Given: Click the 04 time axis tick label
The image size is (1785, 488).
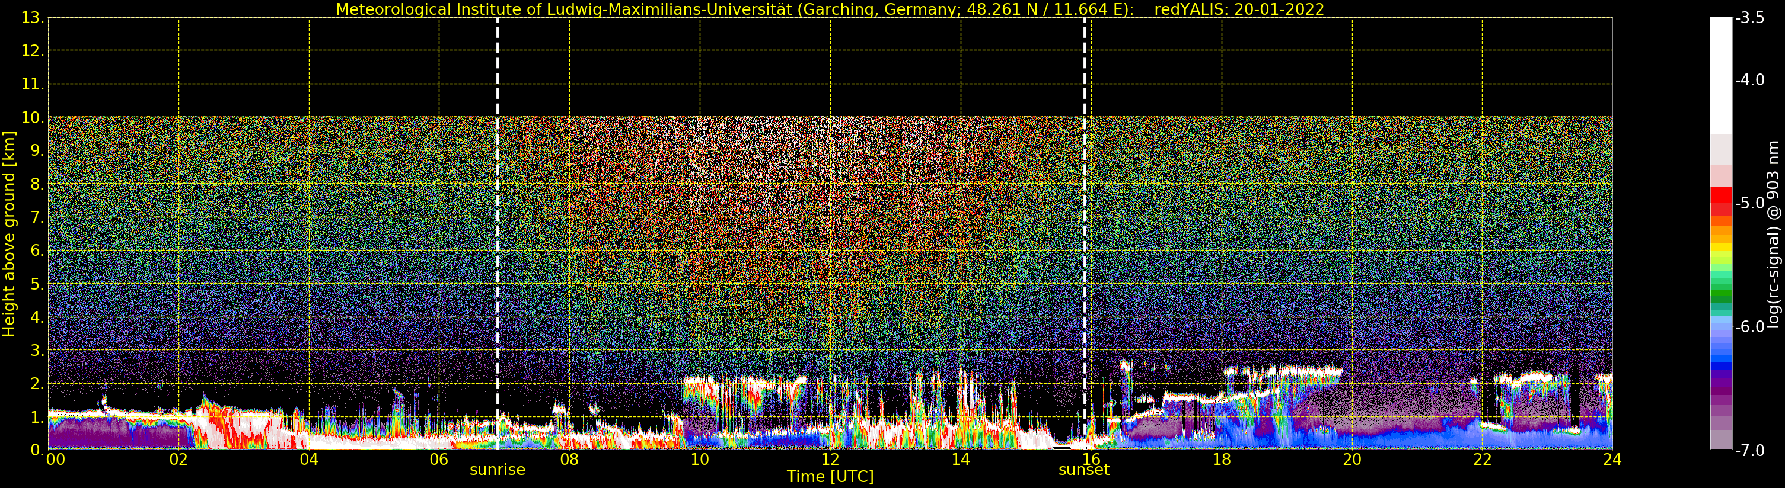Looking at the screenshot, I should 309,460.
